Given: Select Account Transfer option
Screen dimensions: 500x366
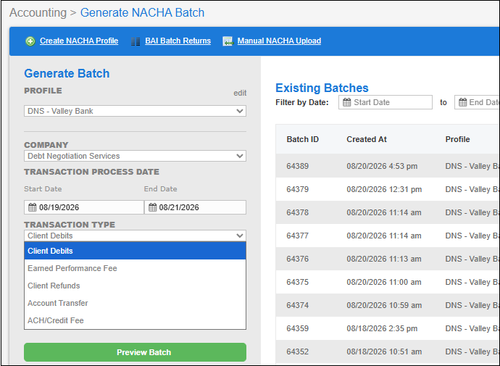Looking at the screenshot, I should click(x=135, y=303).
